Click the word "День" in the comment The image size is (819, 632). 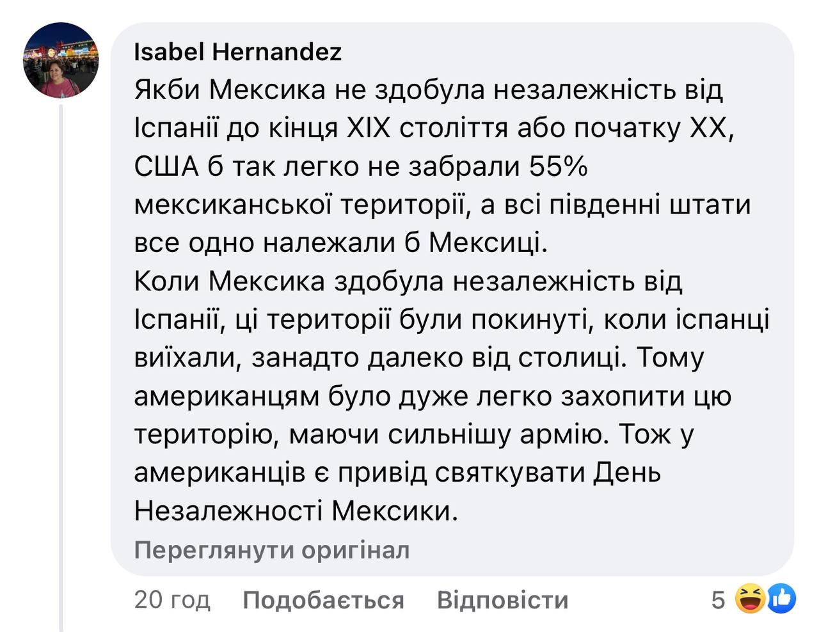(x=627, y=473)
